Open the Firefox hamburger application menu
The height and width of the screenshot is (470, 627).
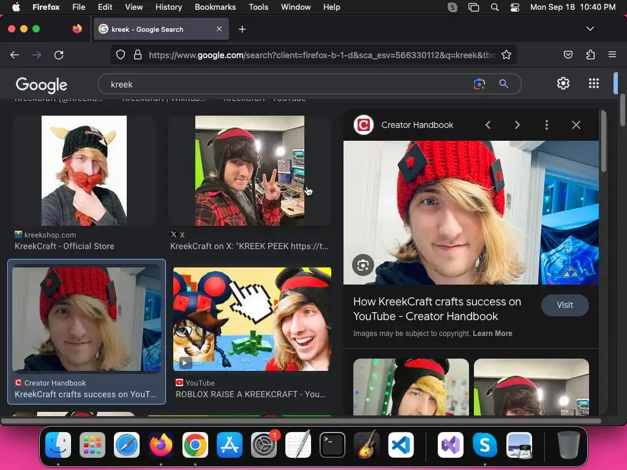pyautogui.click(x=612, y=54)
